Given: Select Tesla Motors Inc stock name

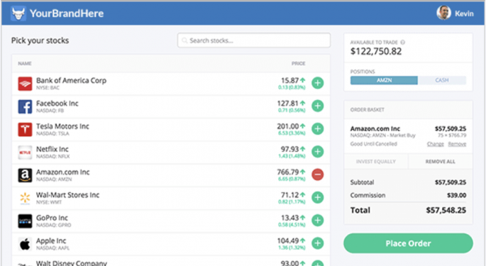Looking at the screenshot, I should click(62, 126).
